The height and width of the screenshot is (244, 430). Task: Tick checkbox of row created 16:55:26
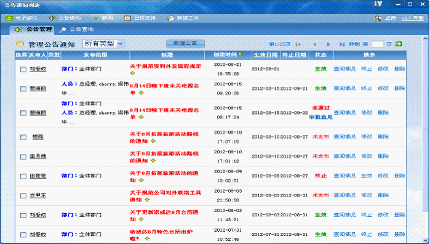[x=23, y=69]
